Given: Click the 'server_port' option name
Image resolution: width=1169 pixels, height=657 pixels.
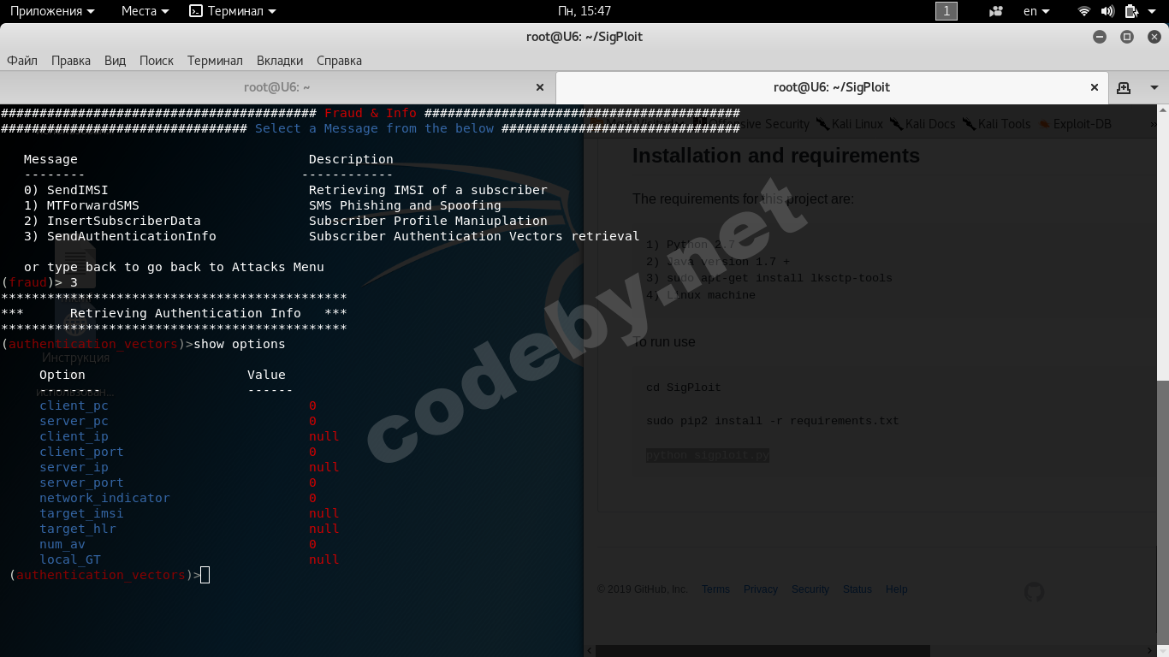Looking at the screenshot, I should click(x=81, y=482).
